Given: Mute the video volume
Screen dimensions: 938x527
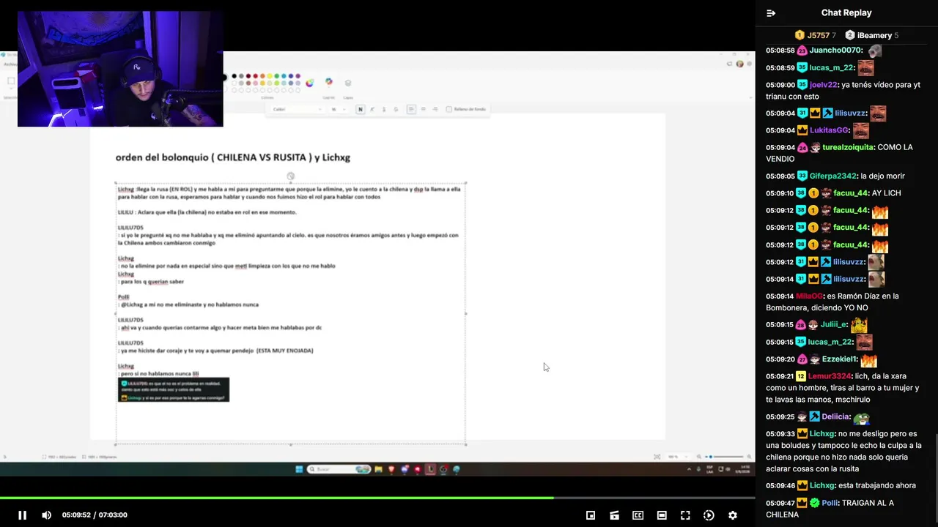Looking at the screenshot, I should click(x=47, y=515).
